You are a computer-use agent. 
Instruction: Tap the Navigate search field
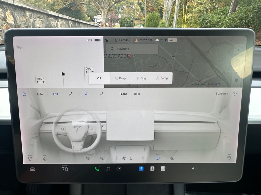pos(134,49)
